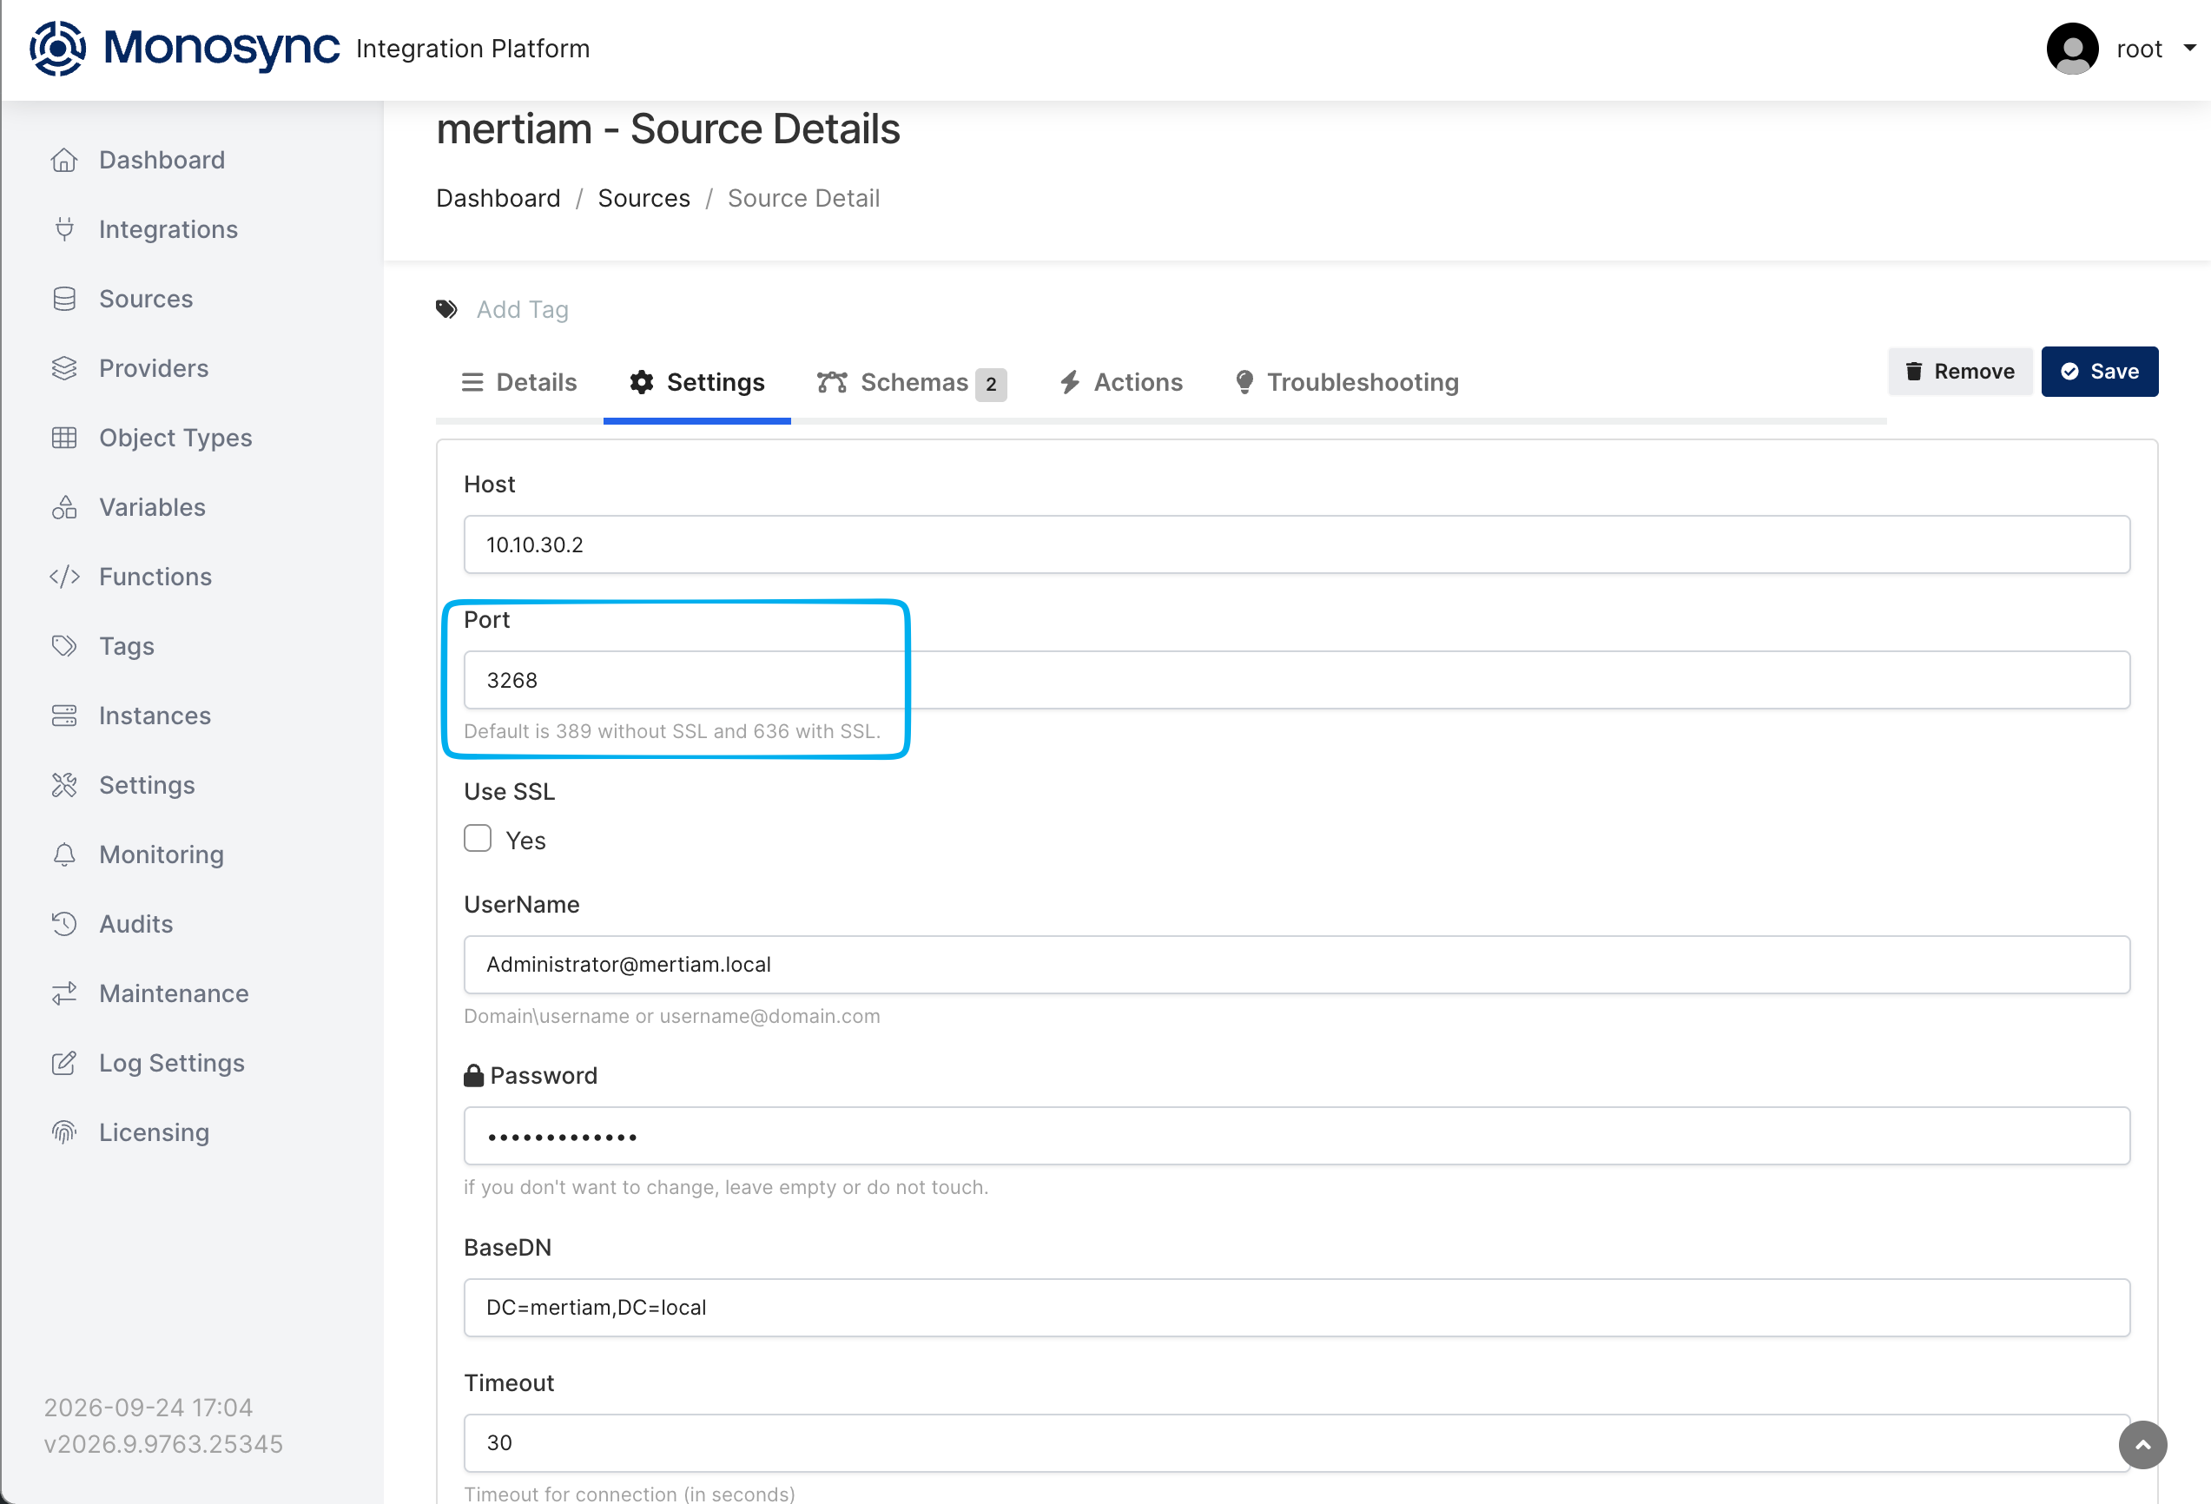Click the Functions code icon

(x=63, y=577)
